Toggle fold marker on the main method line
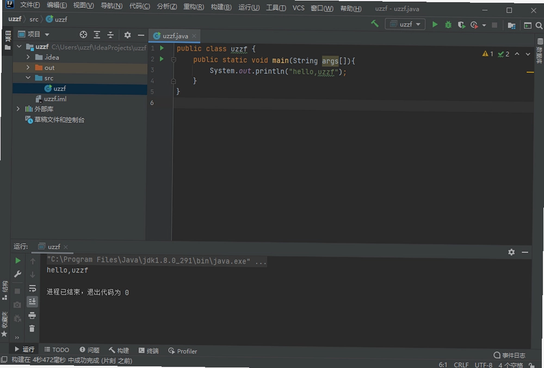Image resolution: width=544 pixels, height=368 pixels. [174, 60]
